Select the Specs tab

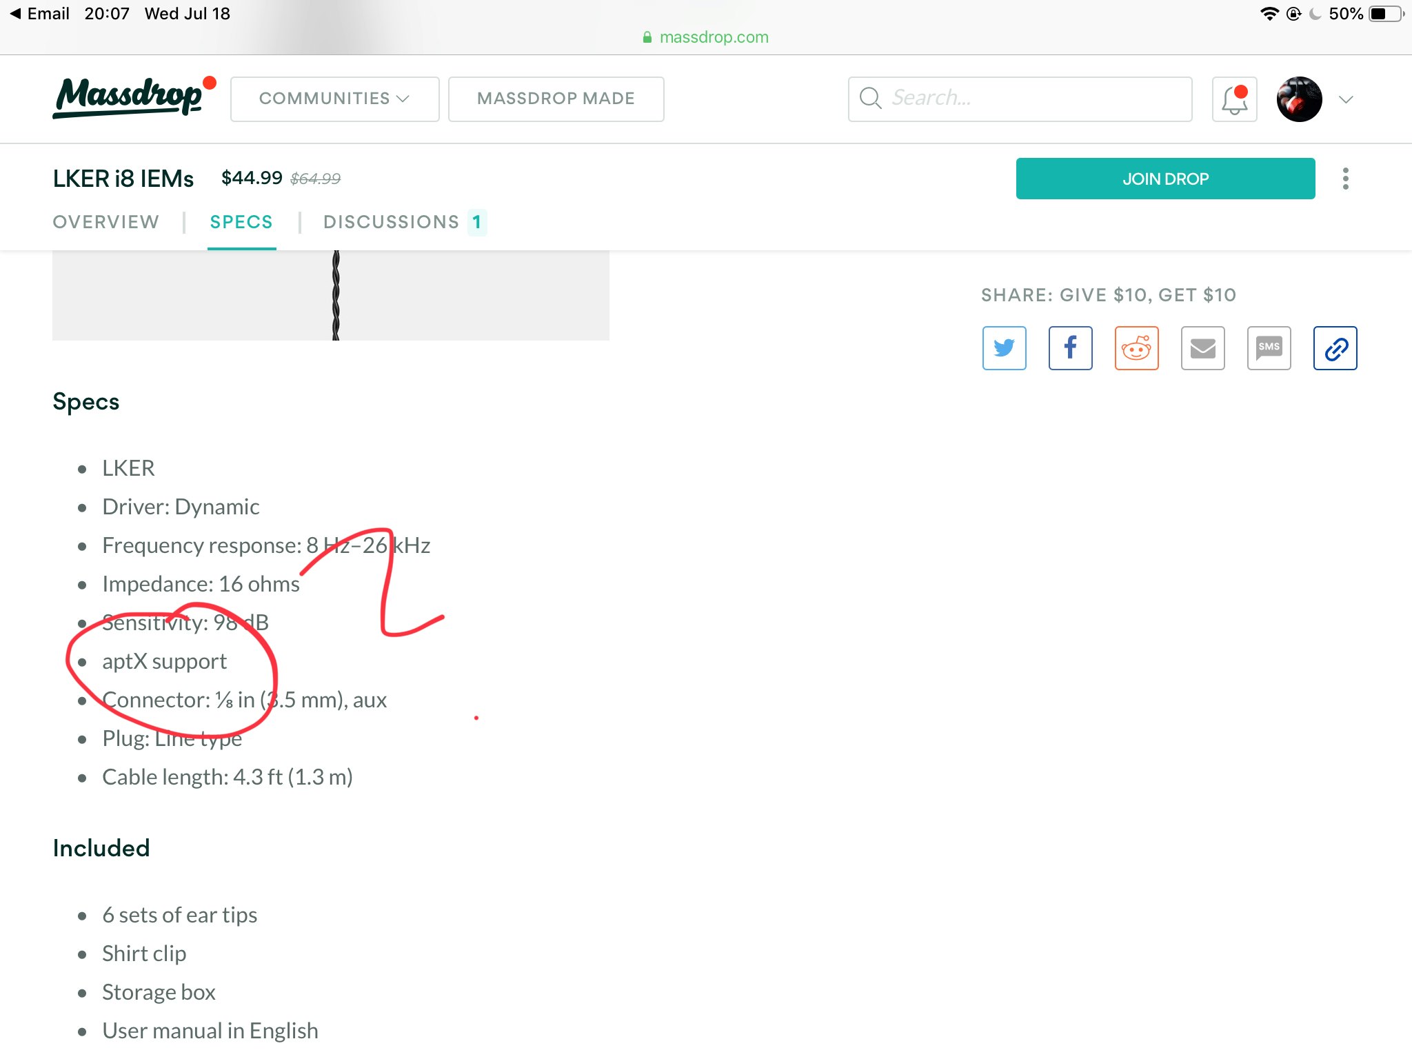point(241,222)
